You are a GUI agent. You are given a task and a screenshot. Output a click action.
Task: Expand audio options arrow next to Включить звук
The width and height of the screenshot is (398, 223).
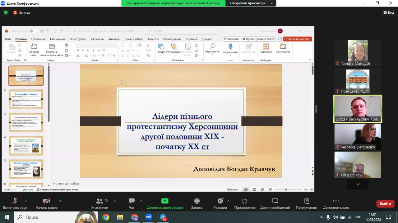26,201
